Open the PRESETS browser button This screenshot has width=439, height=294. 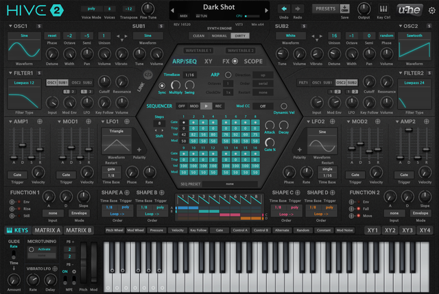(x=325, y=9)
